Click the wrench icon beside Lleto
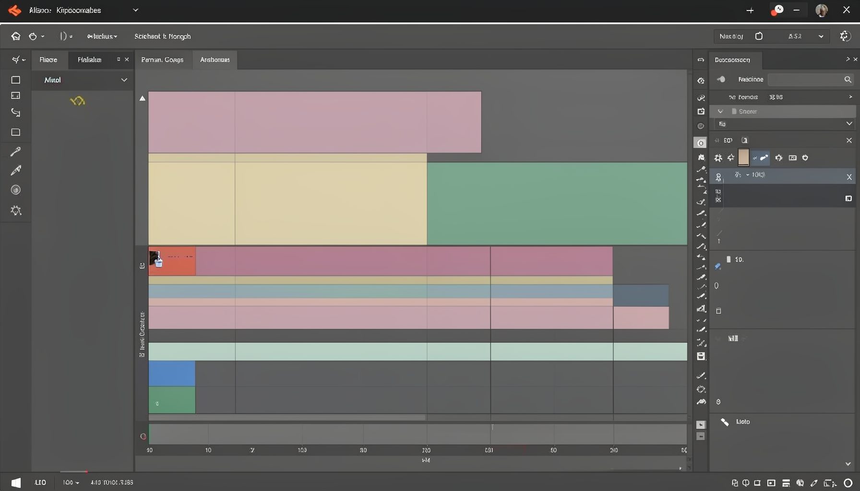Viewport: 860px width, 491px height. pos(725,422)
